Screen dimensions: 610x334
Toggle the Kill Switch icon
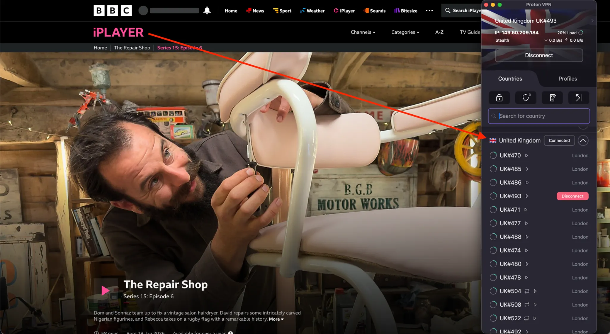(x=552, y=98)
